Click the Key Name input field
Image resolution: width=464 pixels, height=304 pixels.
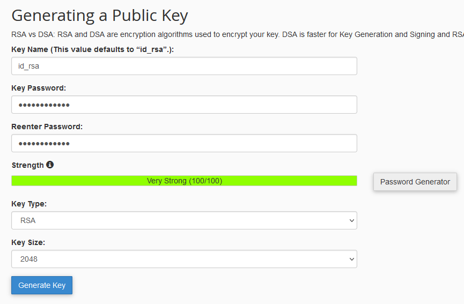(x=184, y=66)
